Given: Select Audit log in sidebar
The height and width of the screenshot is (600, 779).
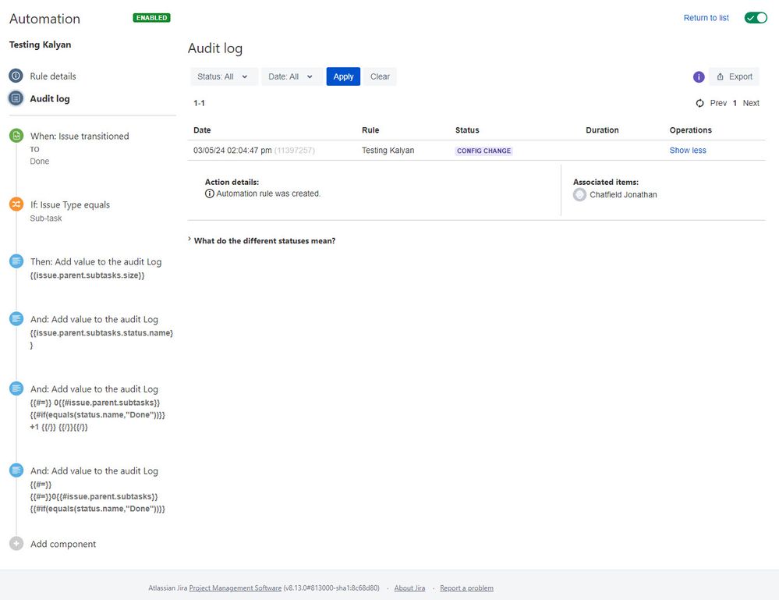Looking at the screenshot, I should click(50, 98).
